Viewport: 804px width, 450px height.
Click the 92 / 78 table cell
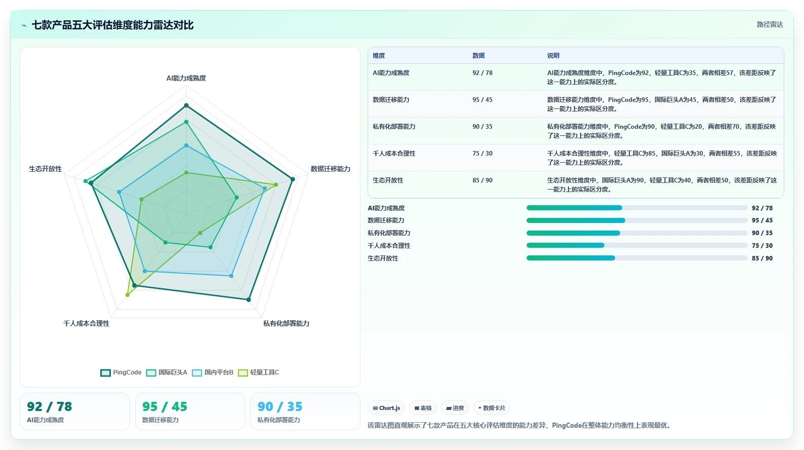click(x=483, y=73)
